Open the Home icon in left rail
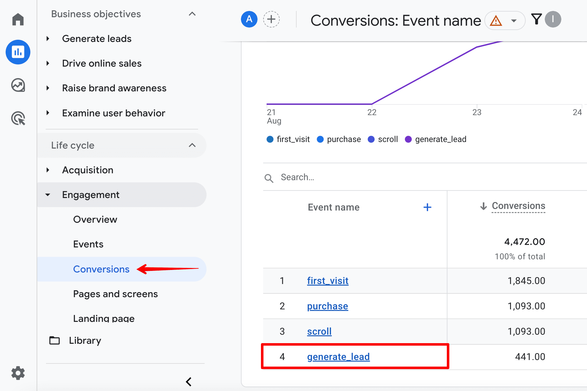587x391 pixels. (x=18, y=19)
